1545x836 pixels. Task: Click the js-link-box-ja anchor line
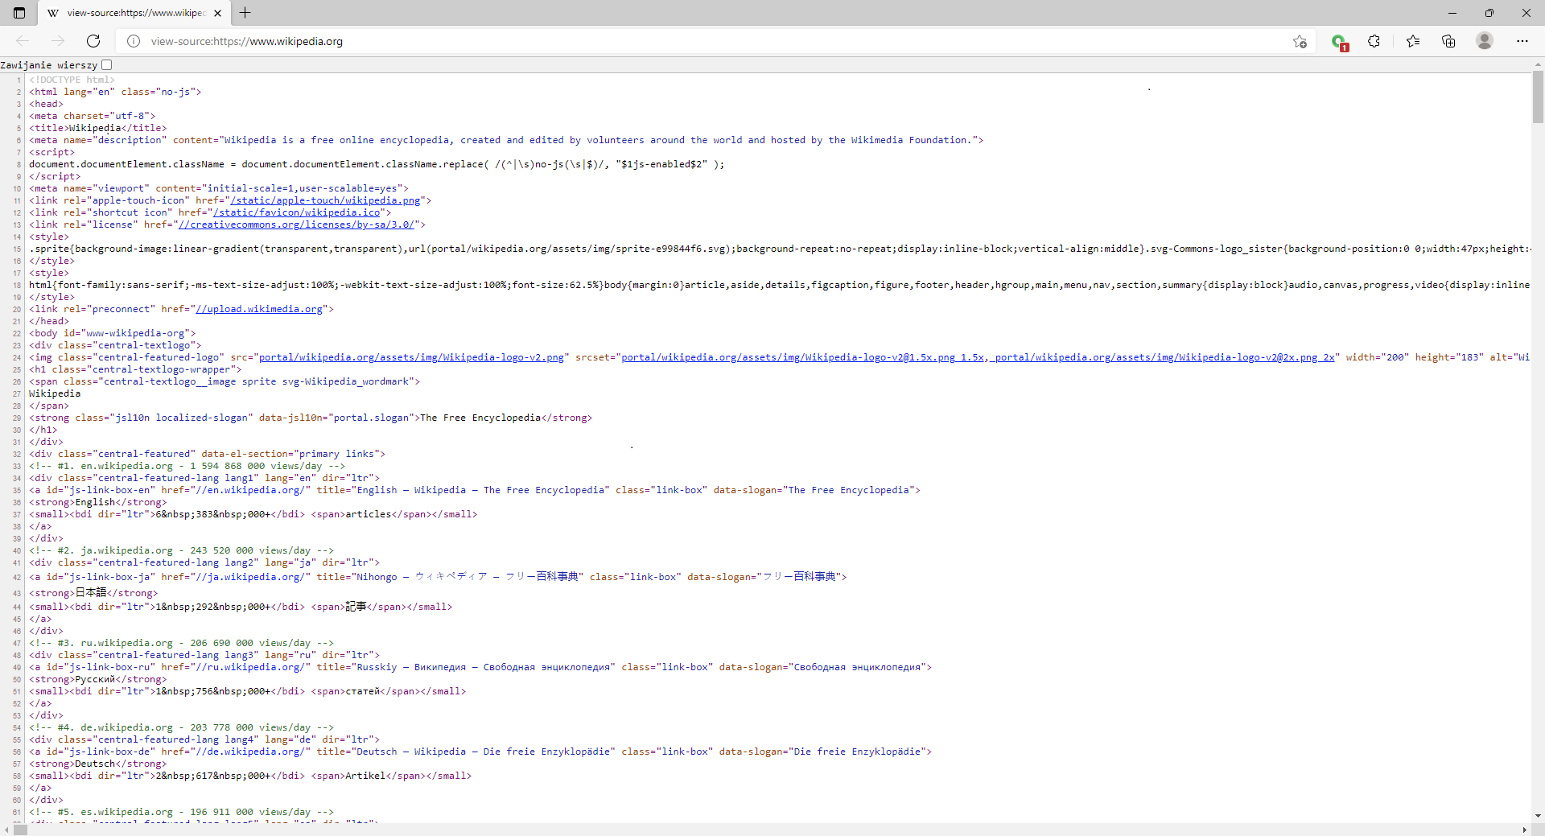coord(438,577)
